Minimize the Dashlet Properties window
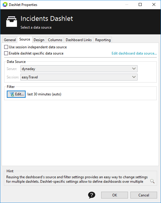161x203 pixels. point(127,4)
